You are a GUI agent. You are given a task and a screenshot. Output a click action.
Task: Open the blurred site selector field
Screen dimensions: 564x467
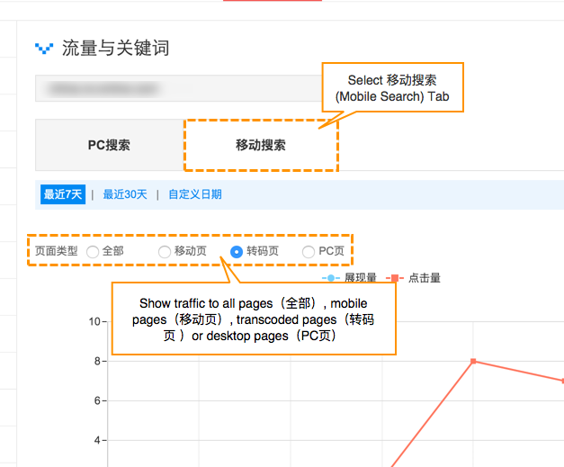pyautogui.click(x=177, y=88)
